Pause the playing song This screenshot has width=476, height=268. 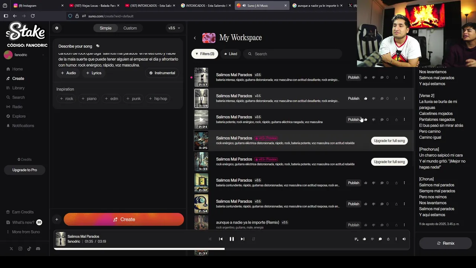(232, 239)
